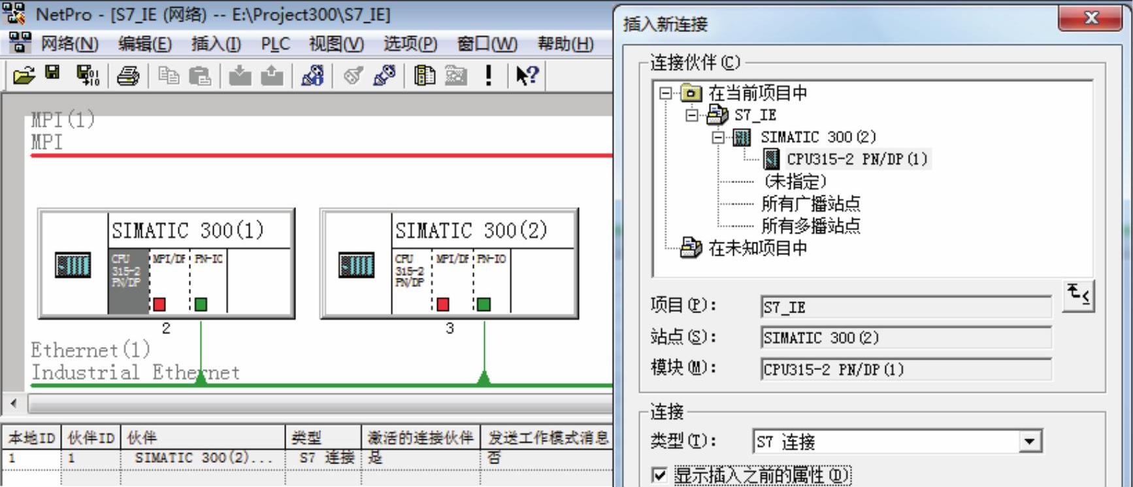The height and width of the screenshot is (487, 1133).
Task: Click the Save floppy disk toolbar icon
Action: point(53,73)
